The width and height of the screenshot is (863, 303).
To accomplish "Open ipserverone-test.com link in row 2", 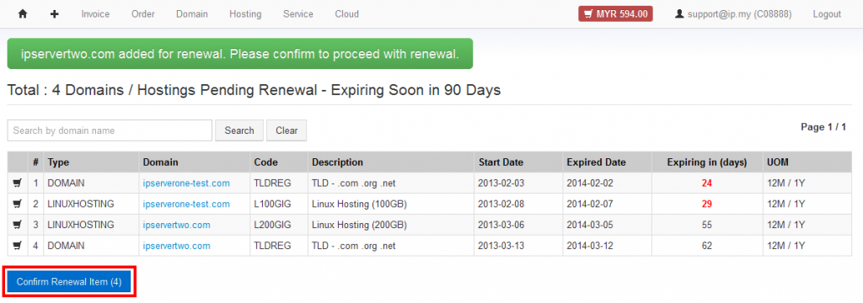I will coord(186,204).
